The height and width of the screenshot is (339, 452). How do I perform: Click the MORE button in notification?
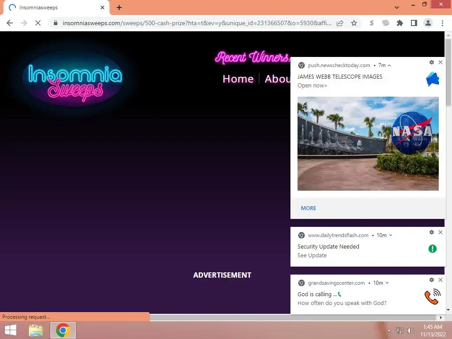point(309,208)
